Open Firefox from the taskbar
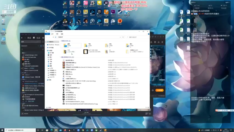This screenshot has width=234, height=132. pyautogui.click(x=65, y=130)
